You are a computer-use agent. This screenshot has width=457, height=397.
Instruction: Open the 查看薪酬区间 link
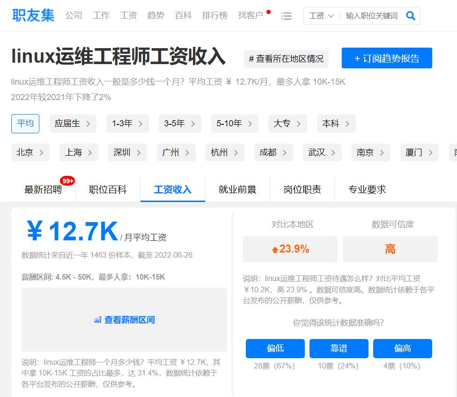coord(128,319)
